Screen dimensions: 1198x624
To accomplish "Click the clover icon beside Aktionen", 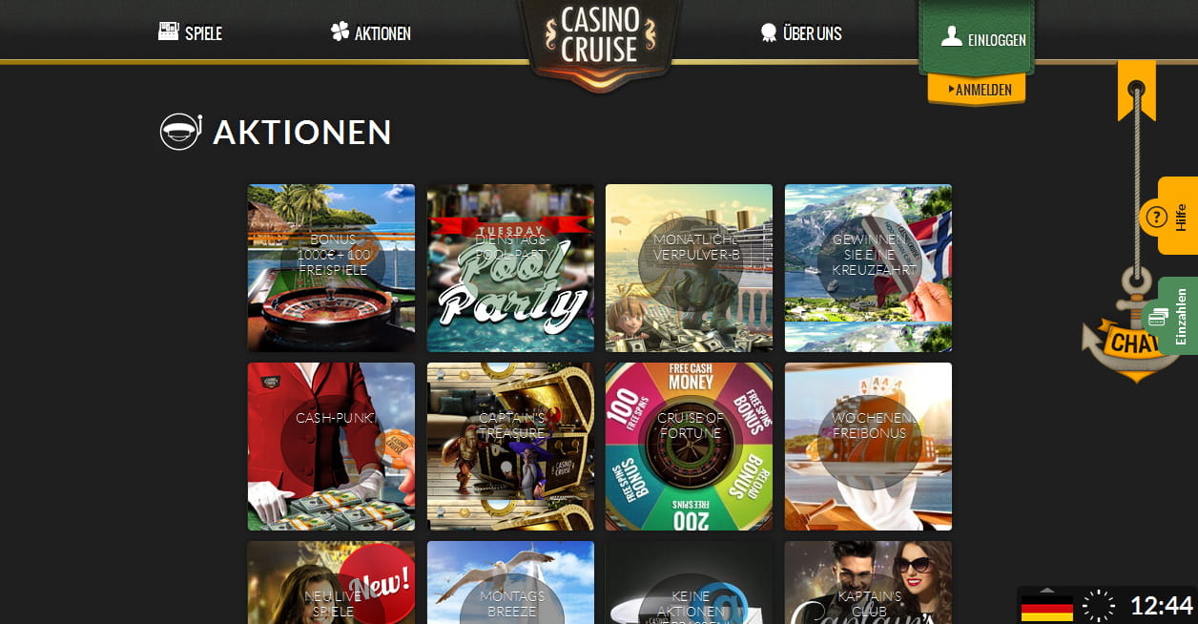I will (x=340, y=32).
